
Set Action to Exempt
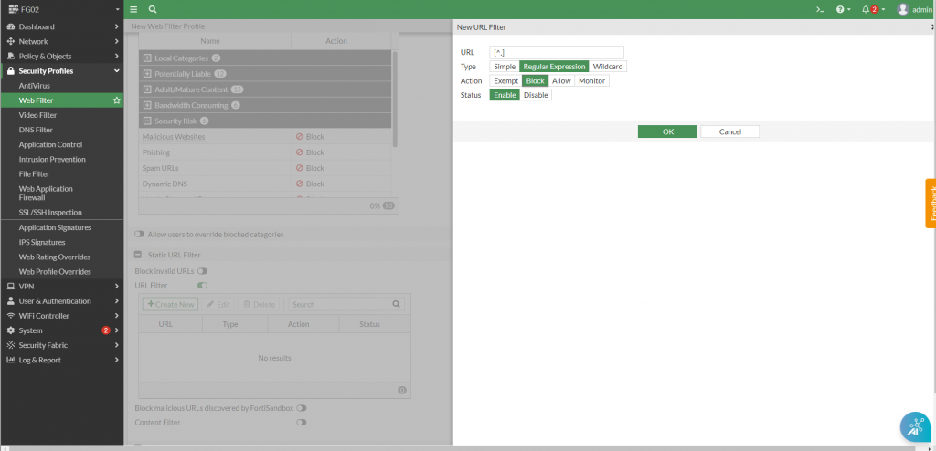point(505,80)
